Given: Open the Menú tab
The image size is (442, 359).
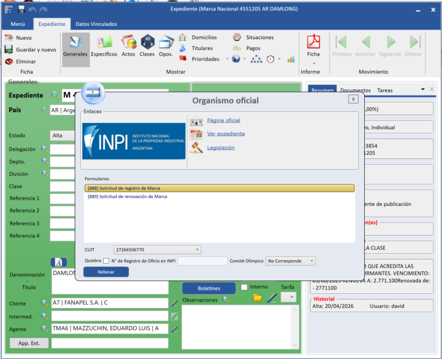Looking at the screenshot, I should point(18,24).
